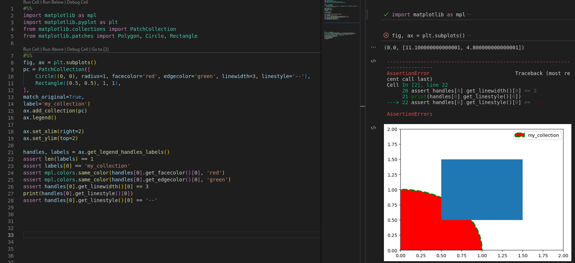Click the </> icon beside the AssertionError traceback
This screenshot has height=263, width=575.
click(373, 61)
